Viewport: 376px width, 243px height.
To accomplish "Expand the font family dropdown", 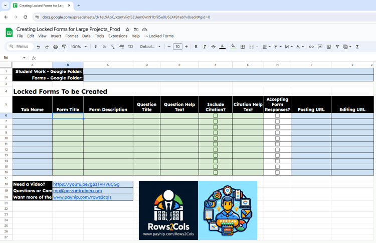I will [150, 47].
